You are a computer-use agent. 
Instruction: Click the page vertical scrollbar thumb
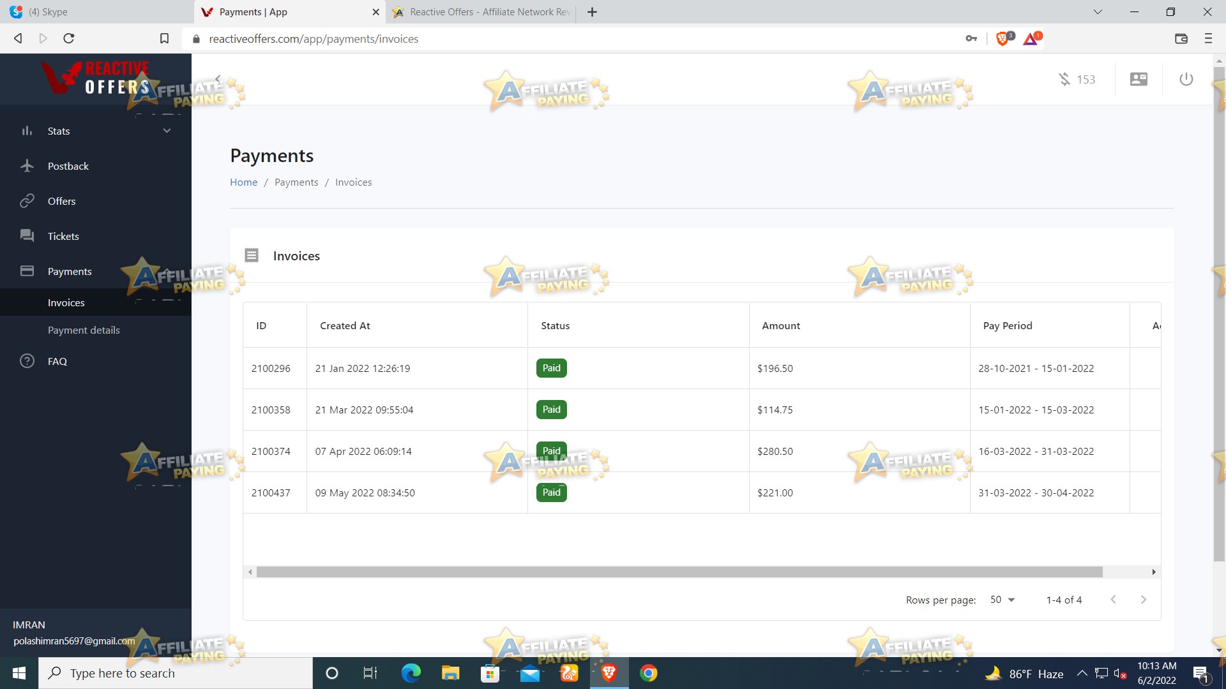1219,314
